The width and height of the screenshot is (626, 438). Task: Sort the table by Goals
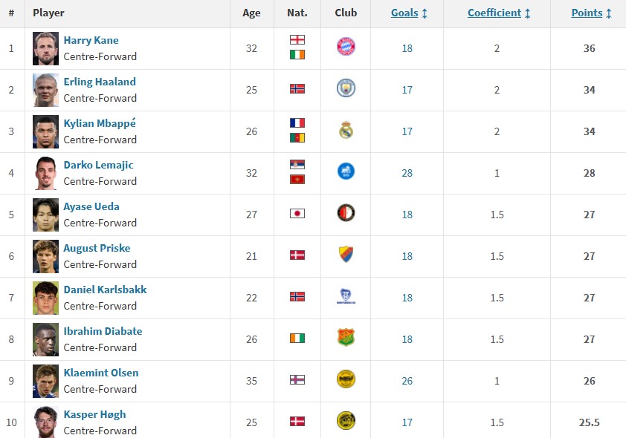point(409,13)
